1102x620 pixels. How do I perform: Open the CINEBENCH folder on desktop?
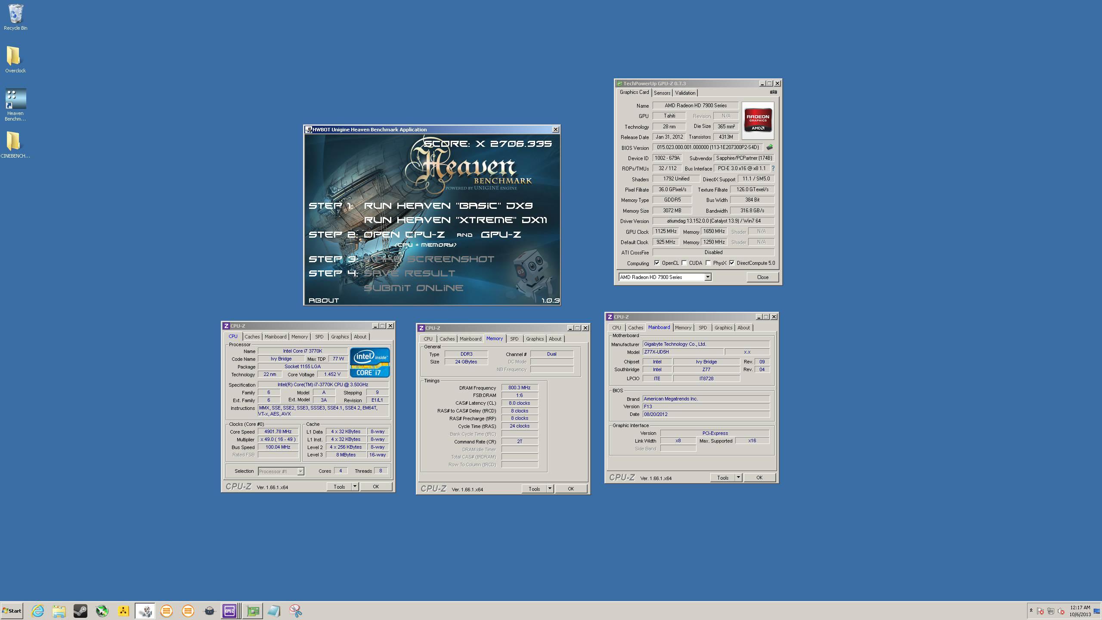pyautogui.click(x=15, y=145)
